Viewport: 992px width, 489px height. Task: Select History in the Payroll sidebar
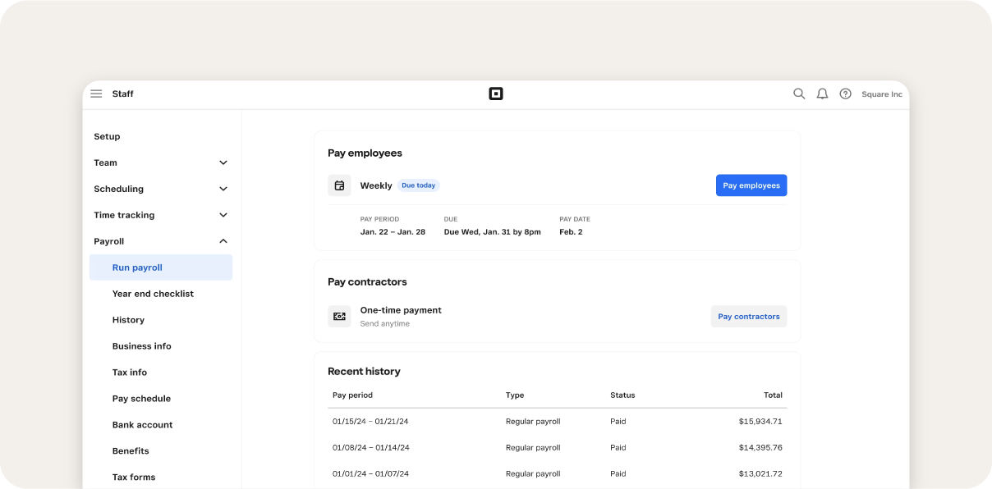point(127,319)
